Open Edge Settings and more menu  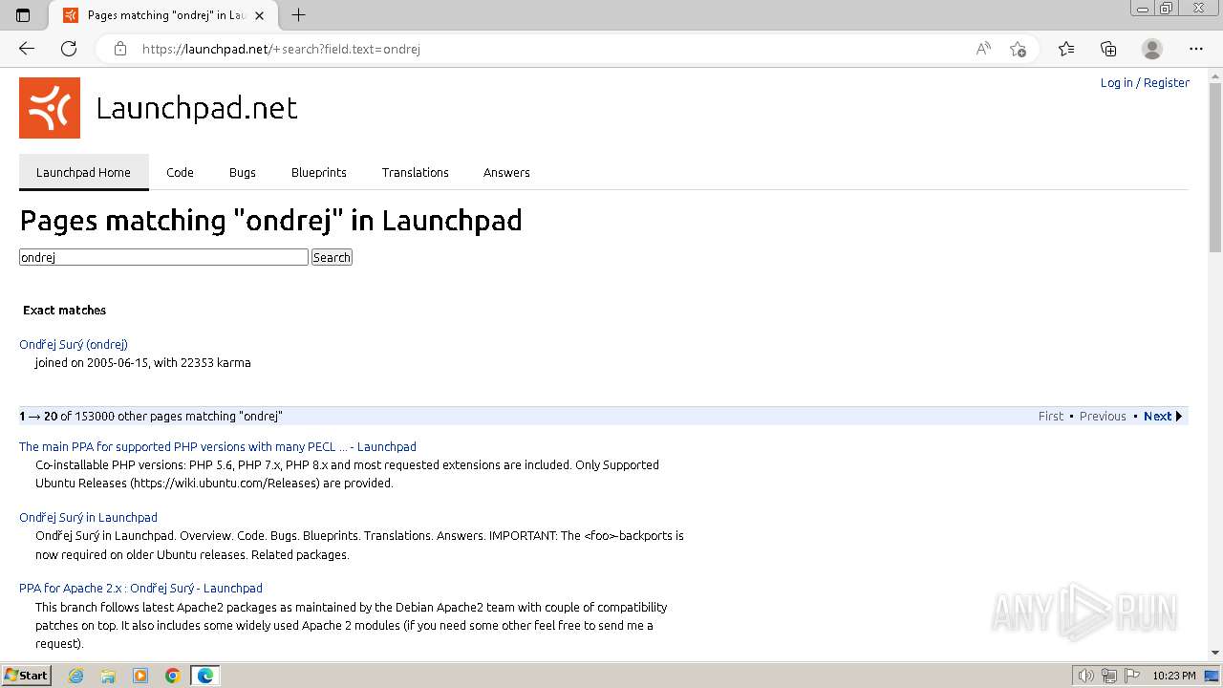[1196, 49]
